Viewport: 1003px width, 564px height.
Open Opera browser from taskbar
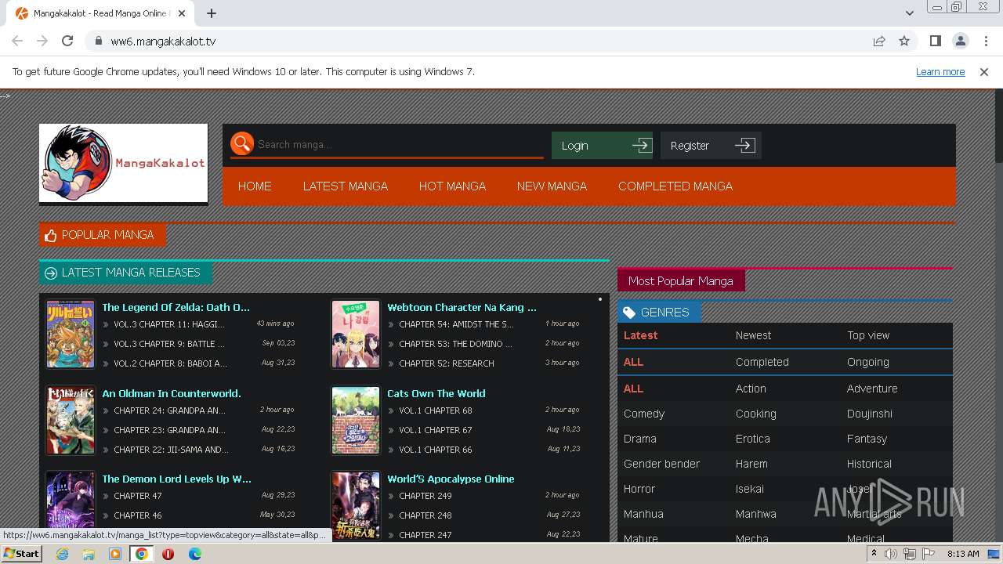pos(168,554)
